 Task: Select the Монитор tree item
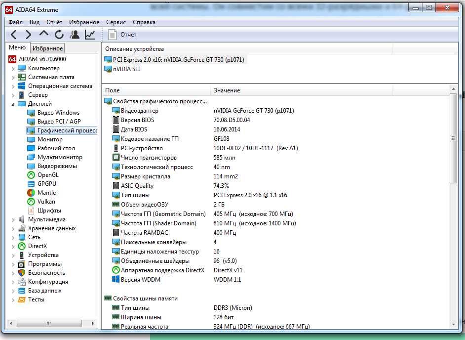tap(50, 139)
